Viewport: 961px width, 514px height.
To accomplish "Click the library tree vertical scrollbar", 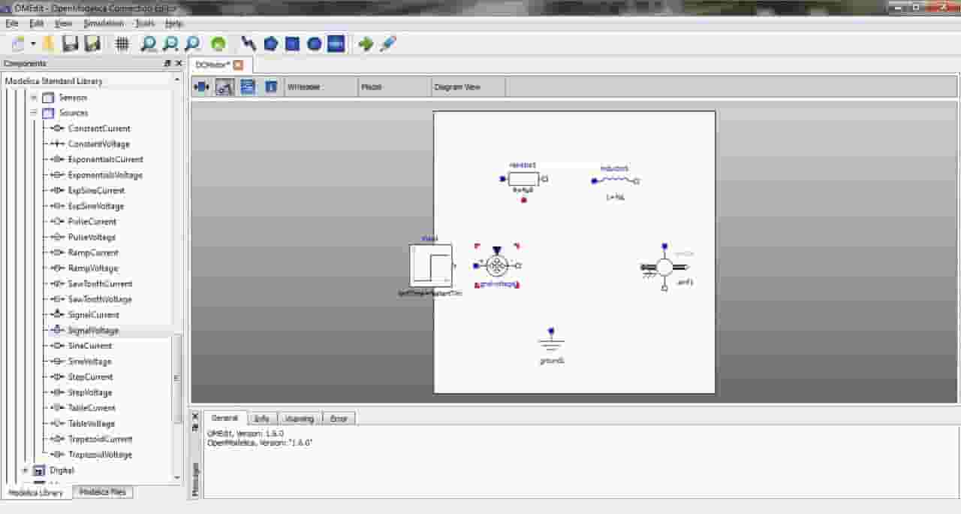I will (177, 378).
